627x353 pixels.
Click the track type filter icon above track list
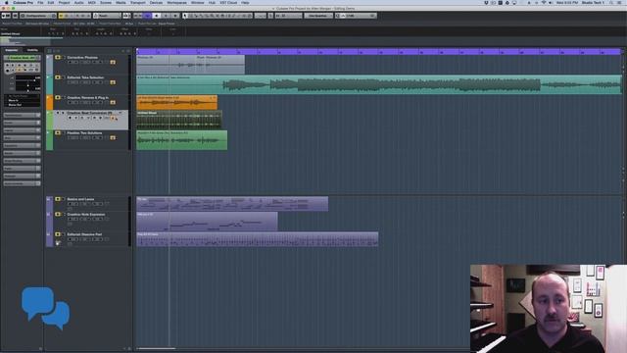pos(49,51)
